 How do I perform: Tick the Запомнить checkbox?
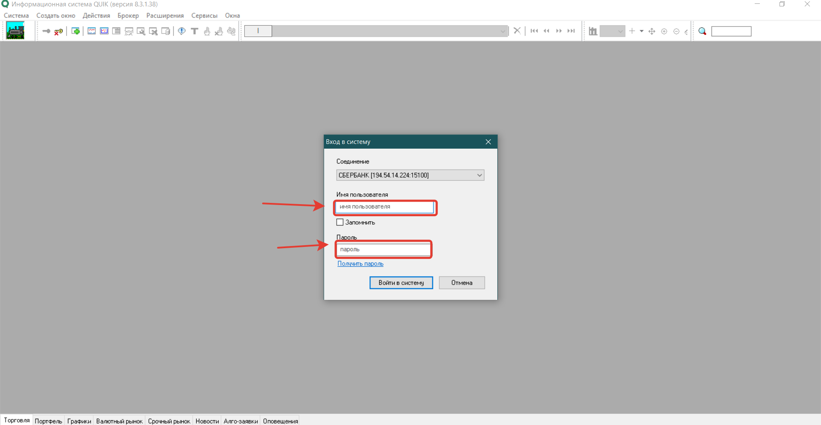click(340, 222)
